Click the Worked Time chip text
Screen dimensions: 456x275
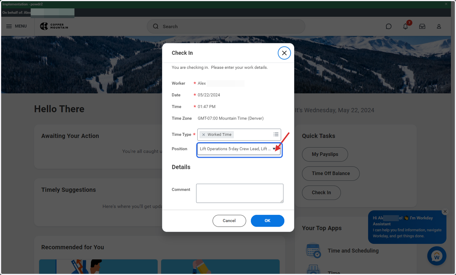click(x=219, y=135)
